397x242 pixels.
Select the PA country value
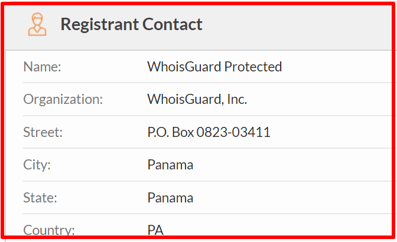point(155,230)
